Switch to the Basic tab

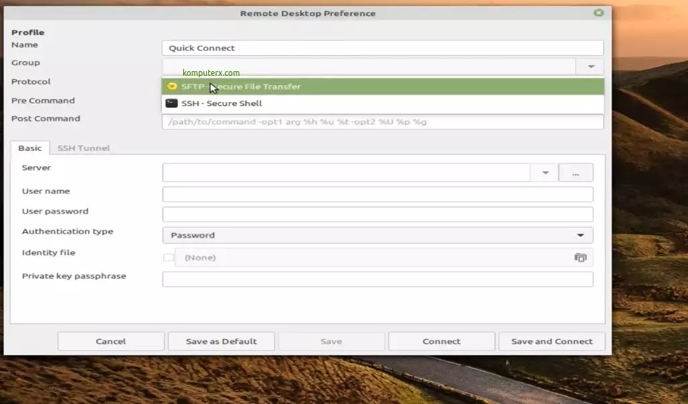(x=30, y=148)
